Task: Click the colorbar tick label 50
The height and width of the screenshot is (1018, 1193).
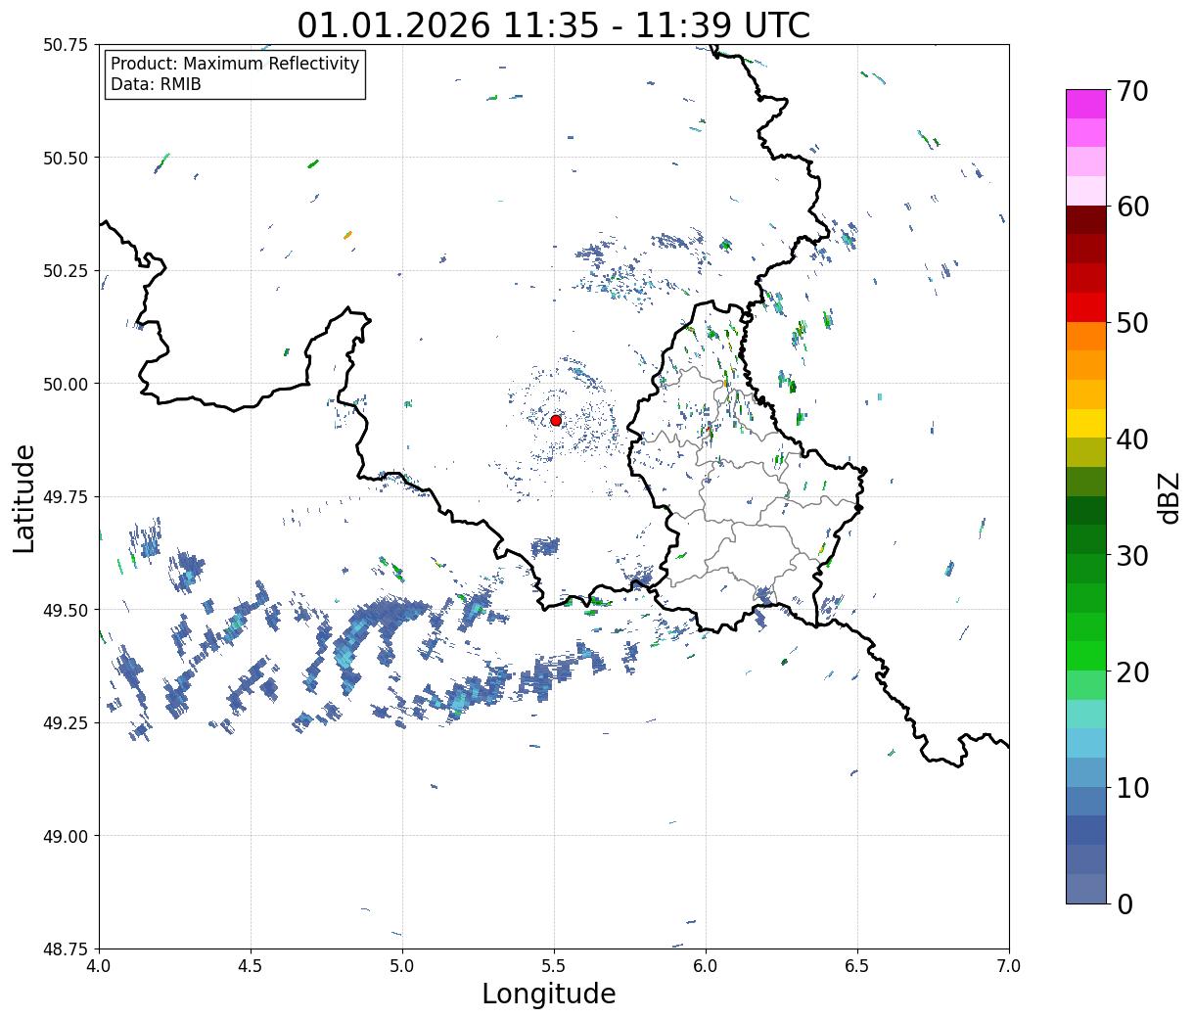Action: (1132, 323)
